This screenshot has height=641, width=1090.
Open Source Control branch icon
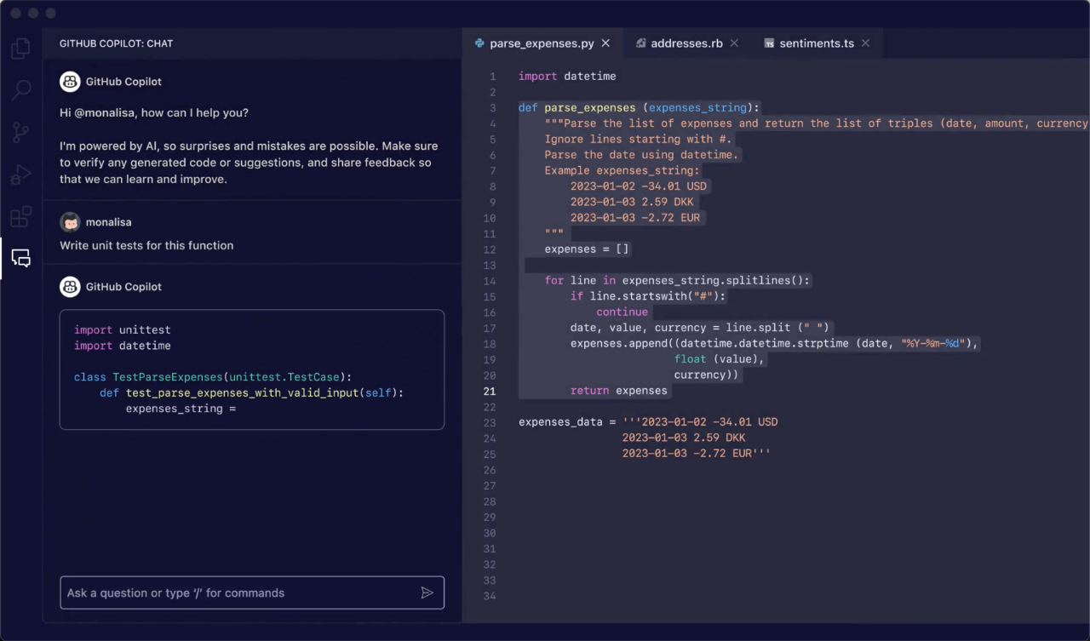tap(20, 132)
